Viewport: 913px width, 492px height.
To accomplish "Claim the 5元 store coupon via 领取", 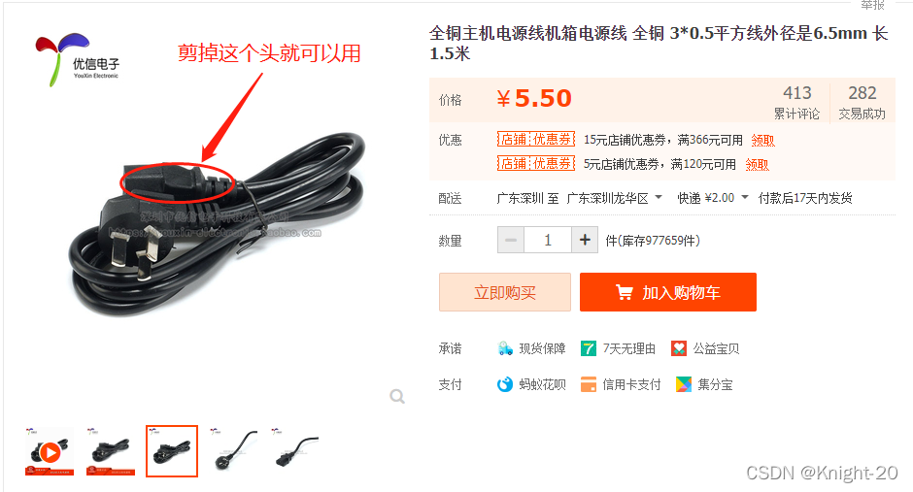I will pyautogui.click(x=757, y=165).
